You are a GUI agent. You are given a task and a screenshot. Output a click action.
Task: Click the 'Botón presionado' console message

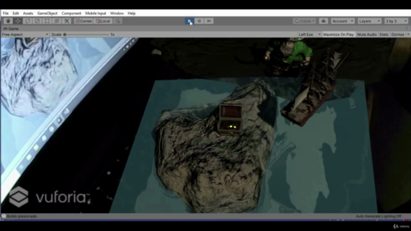[22, 216]
